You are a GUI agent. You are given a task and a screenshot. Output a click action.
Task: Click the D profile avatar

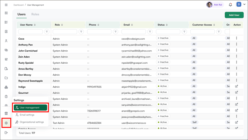coord(239,4)
